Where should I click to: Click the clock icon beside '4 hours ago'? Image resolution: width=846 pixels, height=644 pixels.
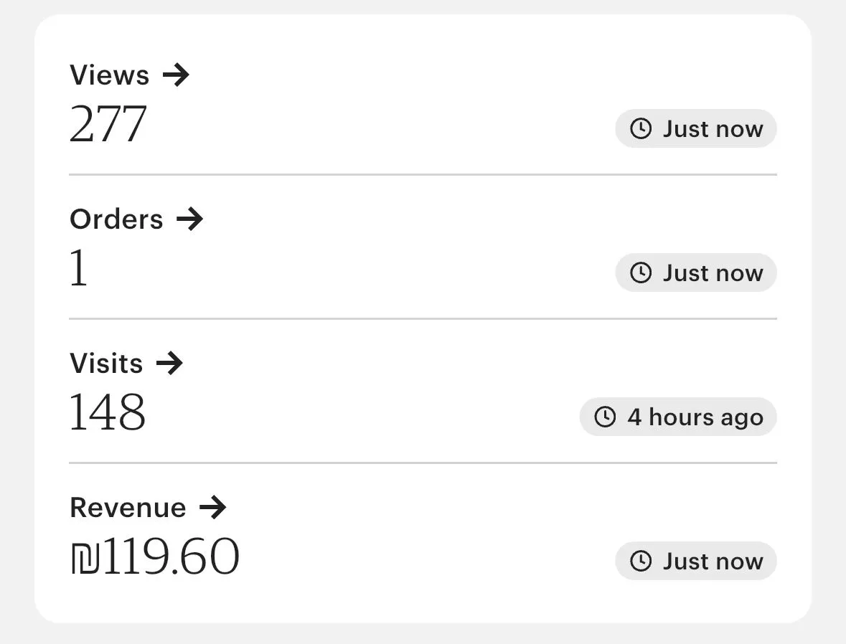[x=605, y=417]
